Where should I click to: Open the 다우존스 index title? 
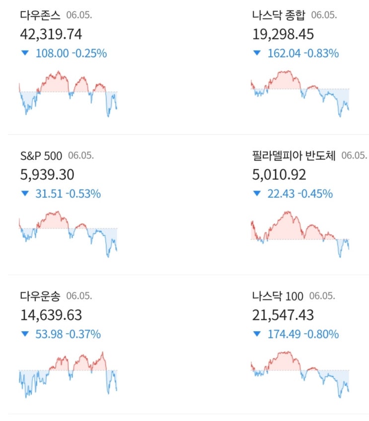coord(40,15)
